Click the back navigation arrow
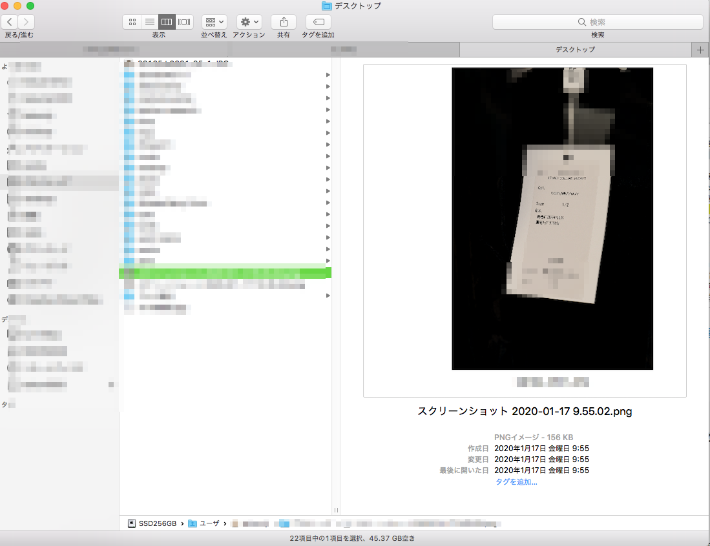This screenshot has height=546, width=710. point(10,22)
